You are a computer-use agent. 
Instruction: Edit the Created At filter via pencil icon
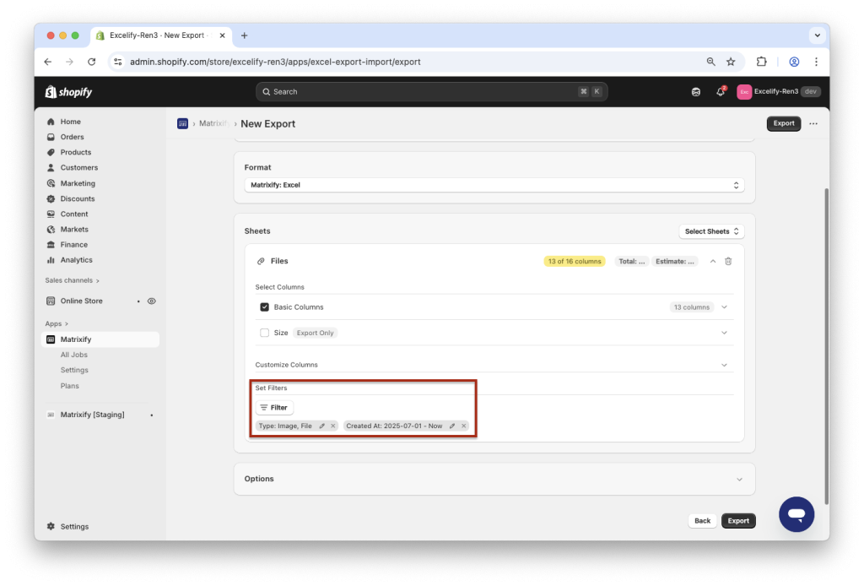(451, 426)
